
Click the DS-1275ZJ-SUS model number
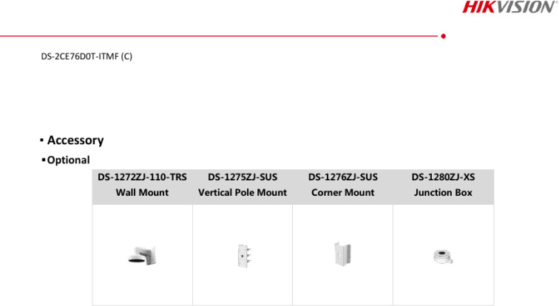pos(243,177)
